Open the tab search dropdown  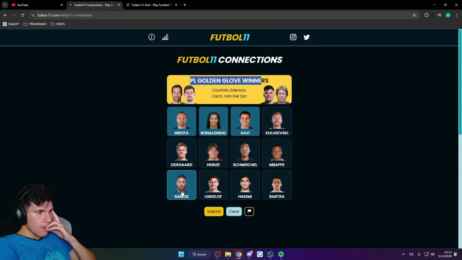coord(5,5)
